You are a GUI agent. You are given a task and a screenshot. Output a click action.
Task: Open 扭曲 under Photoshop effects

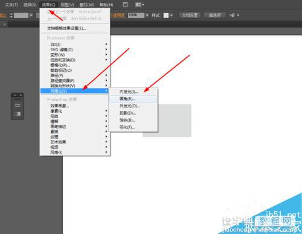75,116
